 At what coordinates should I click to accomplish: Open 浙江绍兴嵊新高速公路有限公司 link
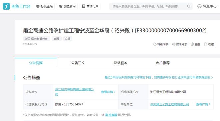(x=74, y=92)
